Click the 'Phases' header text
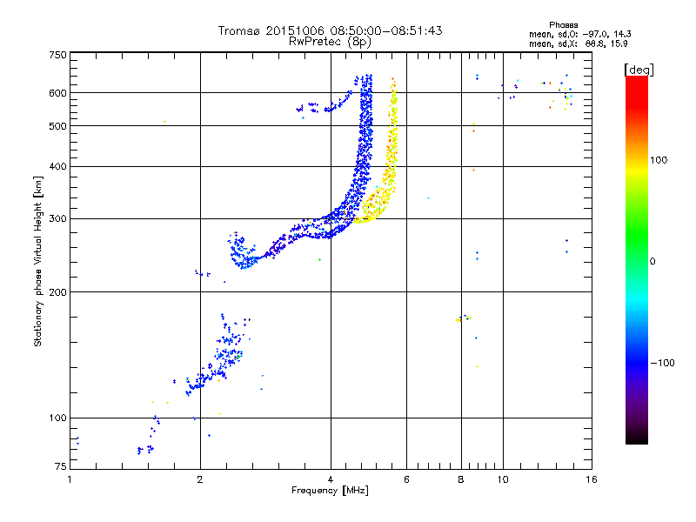 pyautogui.click(x=563, y=25)
